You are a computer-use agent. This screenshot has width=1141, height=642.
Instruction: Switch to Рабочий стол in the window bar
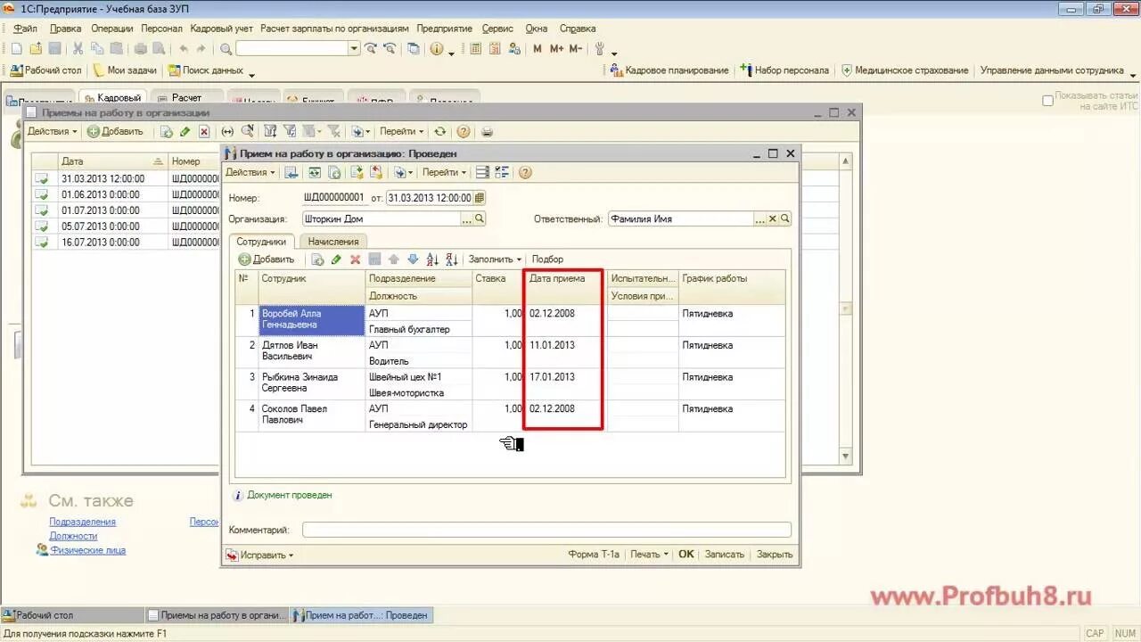(71, 615)
